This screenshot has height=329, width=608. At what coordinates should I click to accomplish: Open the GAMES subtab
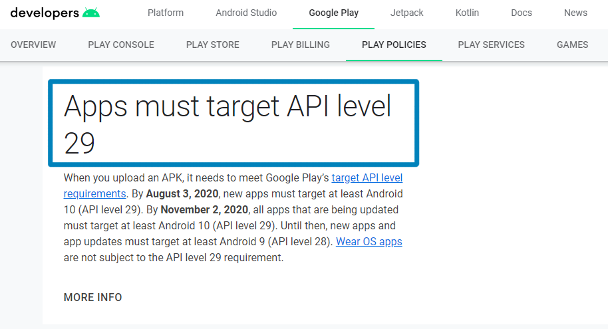[572, 45]
